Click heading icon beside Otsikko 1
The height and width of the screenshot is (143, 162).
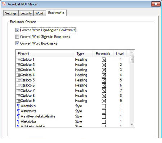pos(18,60)
